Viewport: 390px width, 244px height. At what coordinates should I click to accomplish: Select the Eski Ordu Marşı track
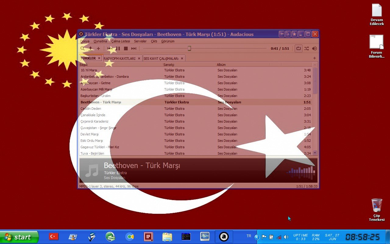195,141
